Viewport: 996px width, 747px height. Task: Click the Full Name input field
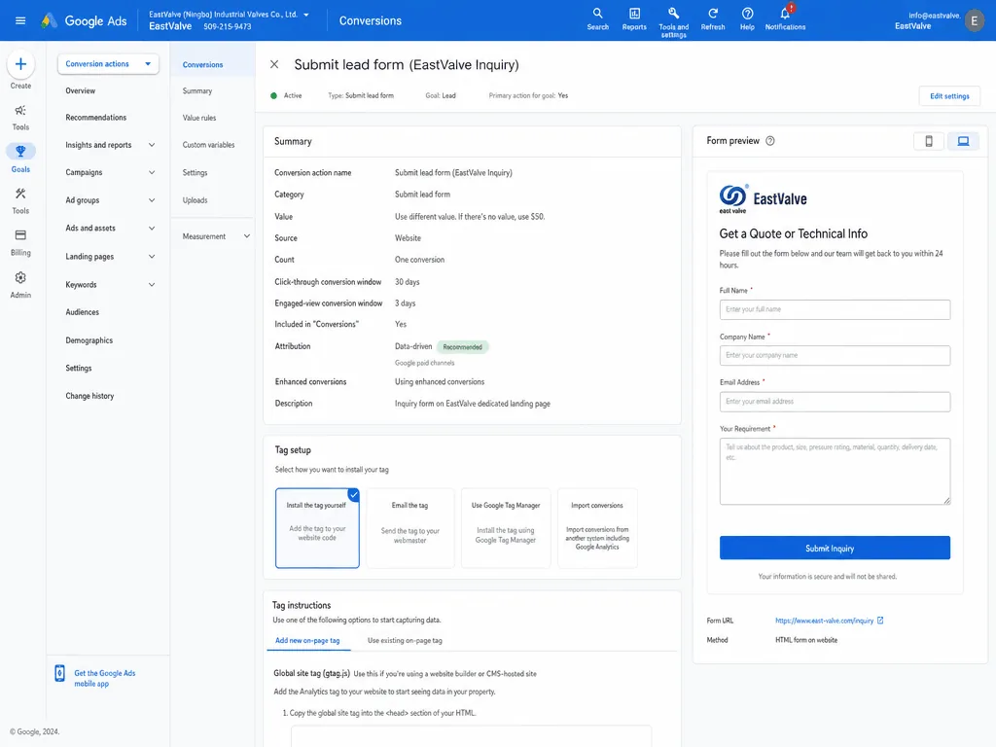point(835,309)
